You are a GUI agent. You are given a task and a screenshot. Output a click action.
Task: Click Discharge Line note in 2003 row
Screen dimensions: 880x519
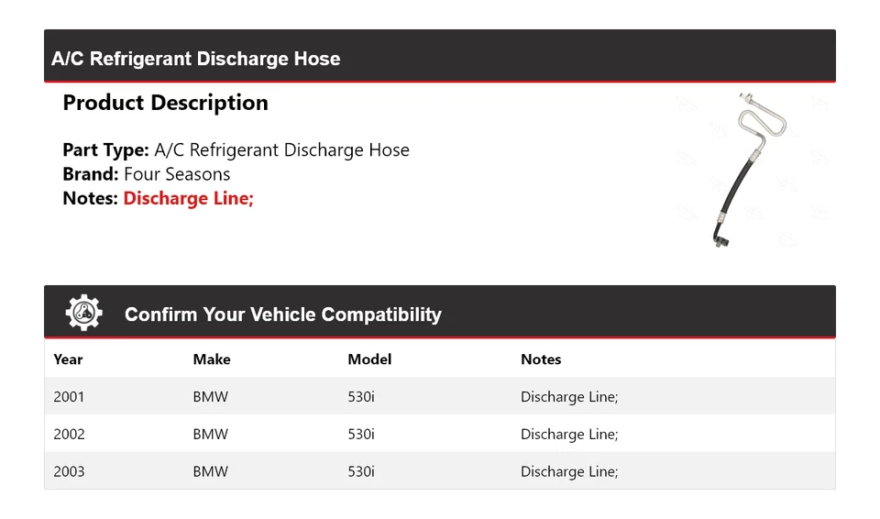(569, 471)
